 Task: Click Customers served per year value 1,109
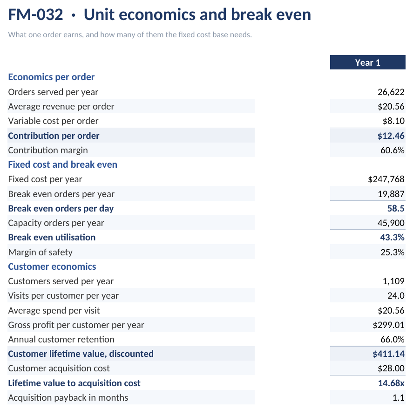[393, 281]
